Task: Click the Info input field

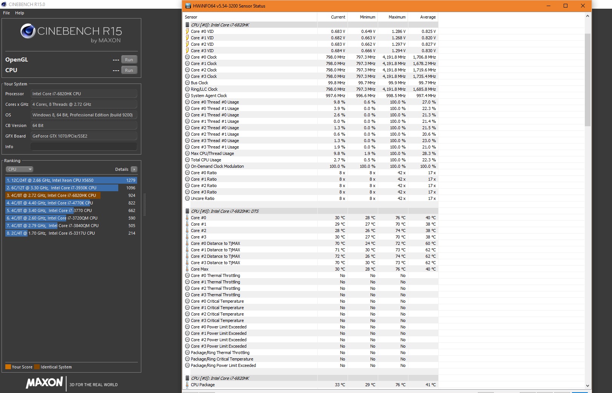Action: coord(84,147)
